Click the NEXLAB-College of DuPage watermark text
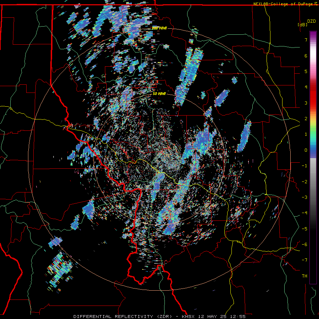The height and width of the screenshot is (319, 319). pyautogui.click(x=284, y=4)
